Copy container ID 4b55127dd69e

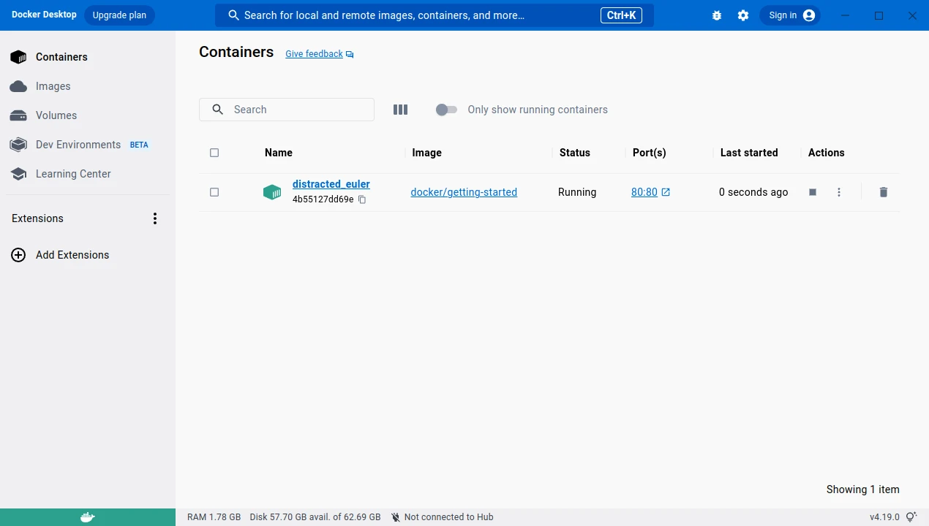click(362, 199)
